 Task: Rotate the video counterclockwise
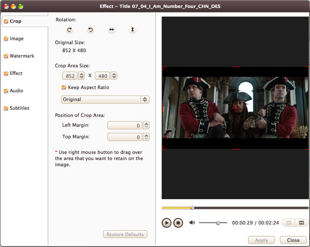[x=90, y=30]
